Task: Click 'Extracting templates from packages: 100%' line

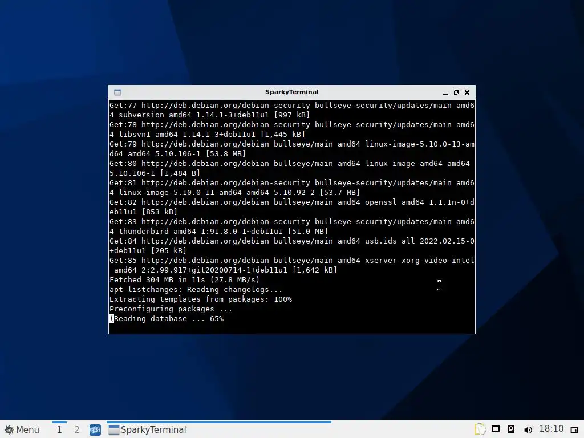Action: 201,299
